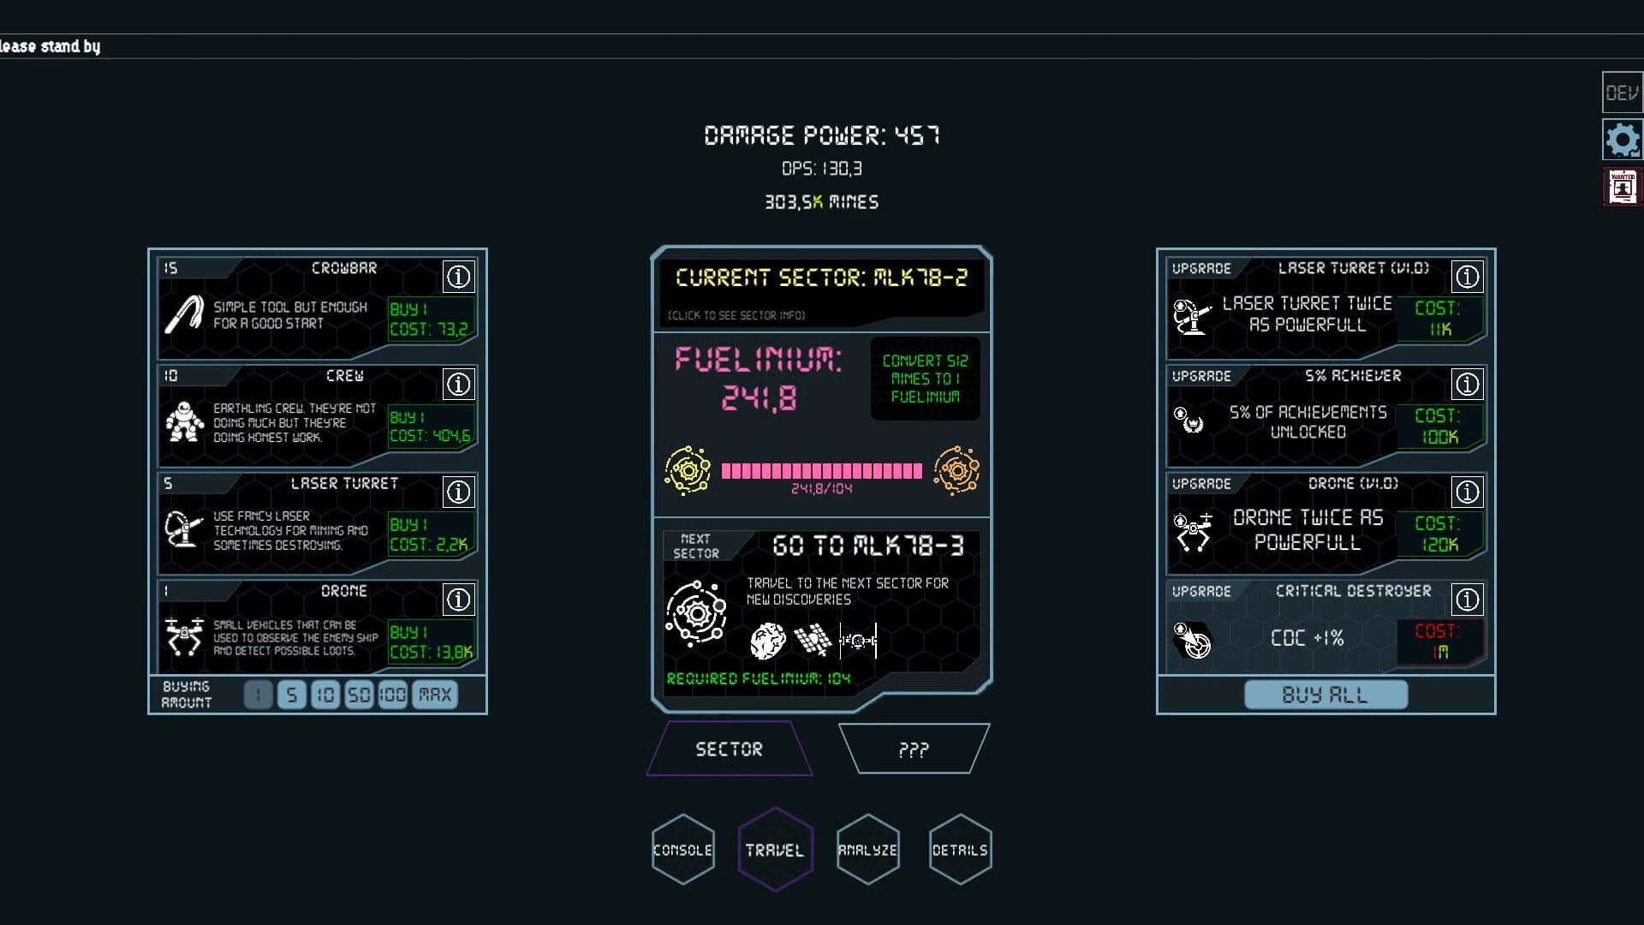This screenshot has height=925, width=1644.
Task: Click the pink Fuelinium progress bar
Action: (x=822, y=470)
